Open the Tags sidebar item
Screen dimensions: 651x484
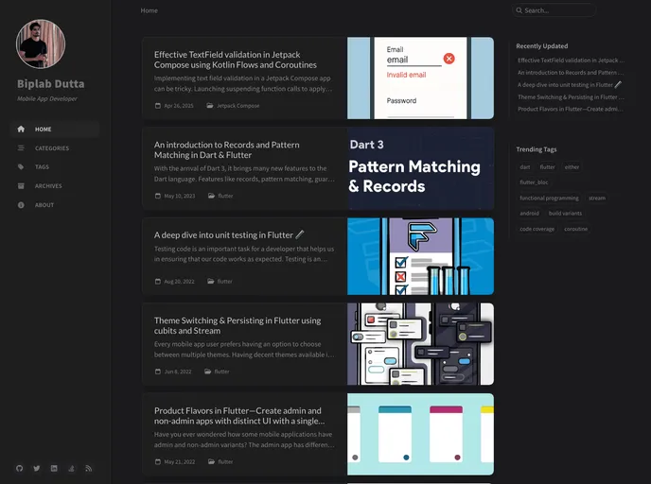click(x=42, y=167)
